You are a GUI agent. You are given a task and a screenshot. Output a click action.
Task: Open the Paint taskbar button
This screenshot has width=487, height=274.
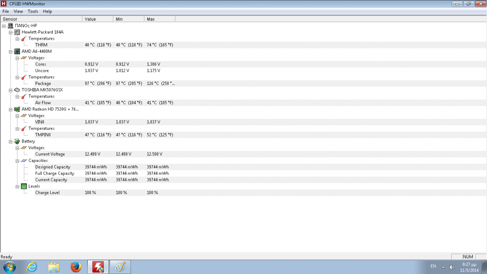coord(120,267)
